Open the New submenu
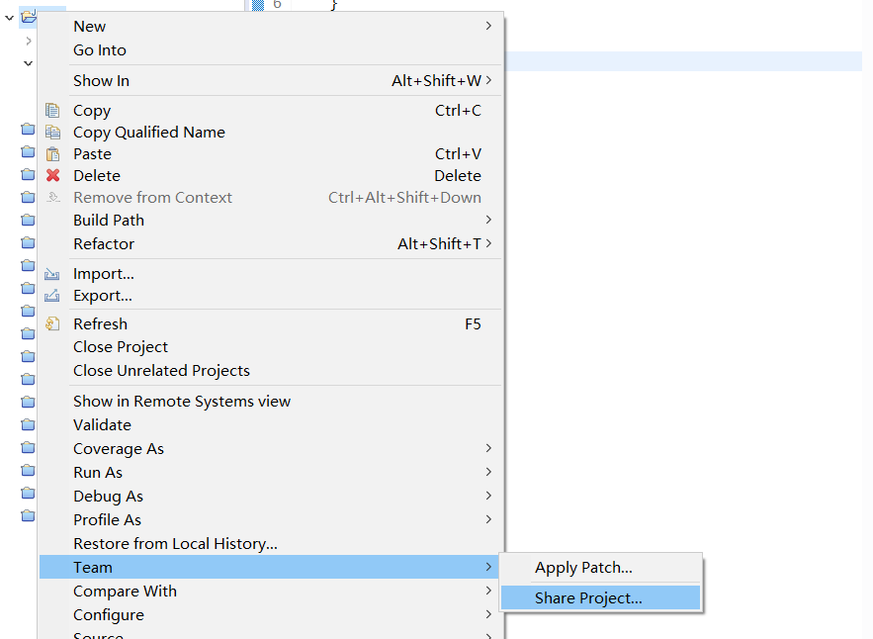Viewport: 873px width, 639px height. click(271, 26)
